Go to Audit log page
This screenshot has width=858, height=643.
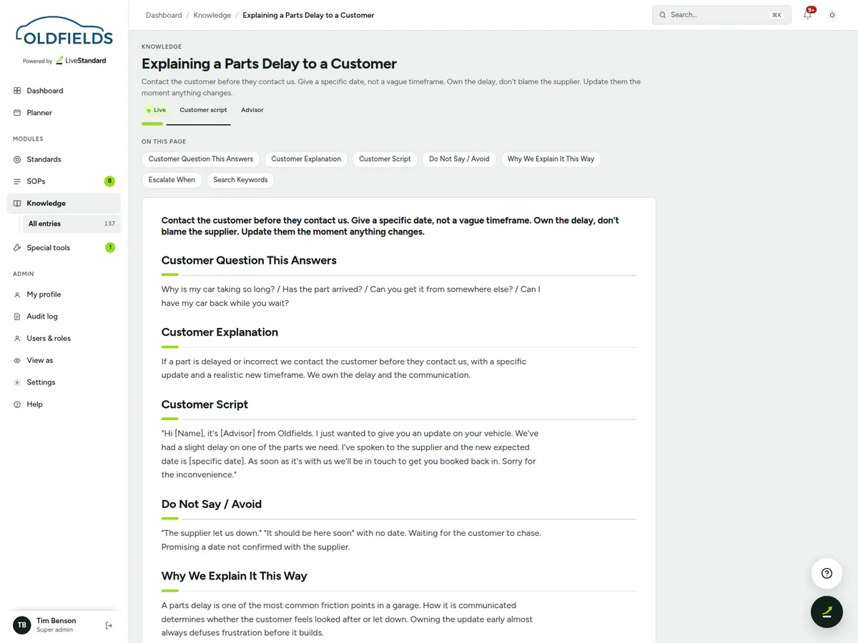(x=64, y=316)
